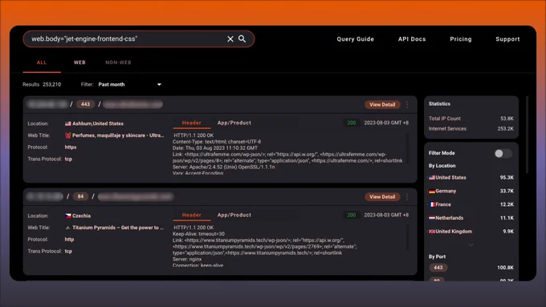Click the 100.8K count for port 443
Image resolution: width=546 pixels, height=307 pixels.
click(x=505, y=268)
